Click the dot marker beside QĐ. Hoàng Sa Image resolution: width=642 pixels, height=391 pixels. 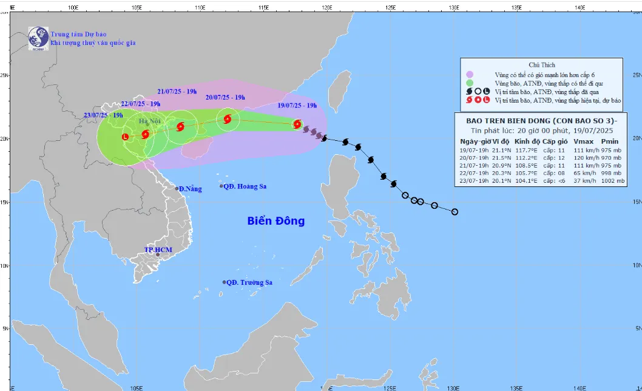coord(221,186)
